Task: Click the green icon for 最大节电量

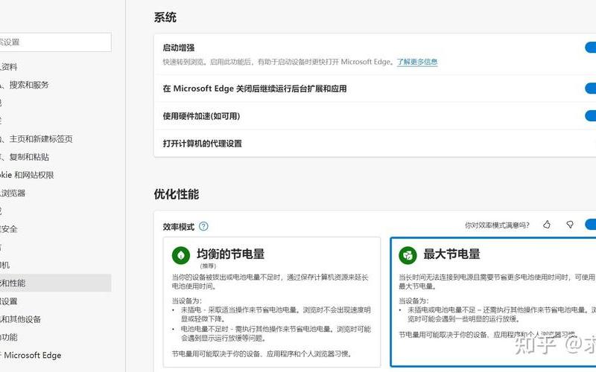Action: click(x=408, y=255)
